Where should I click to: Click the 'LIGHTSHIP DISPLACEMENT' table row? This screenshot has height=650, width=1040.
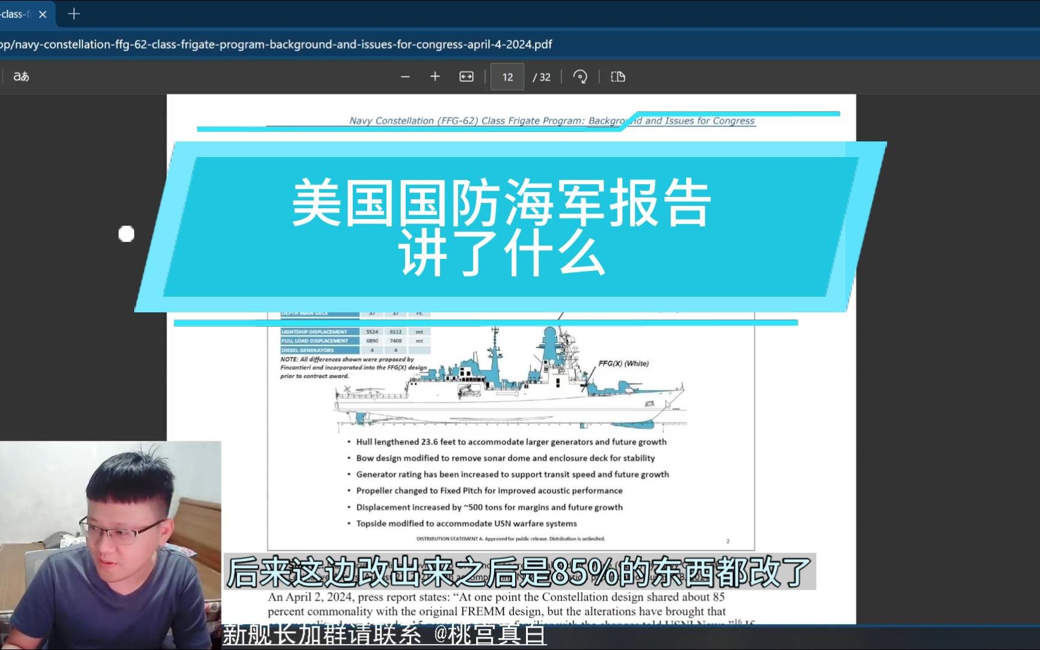(x=356, y=332)
